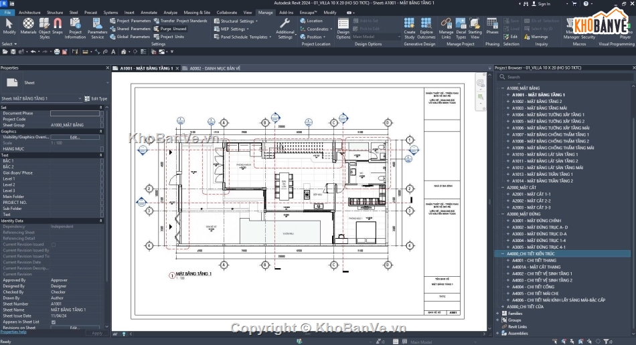Click Purge Unused

point(170,29)
